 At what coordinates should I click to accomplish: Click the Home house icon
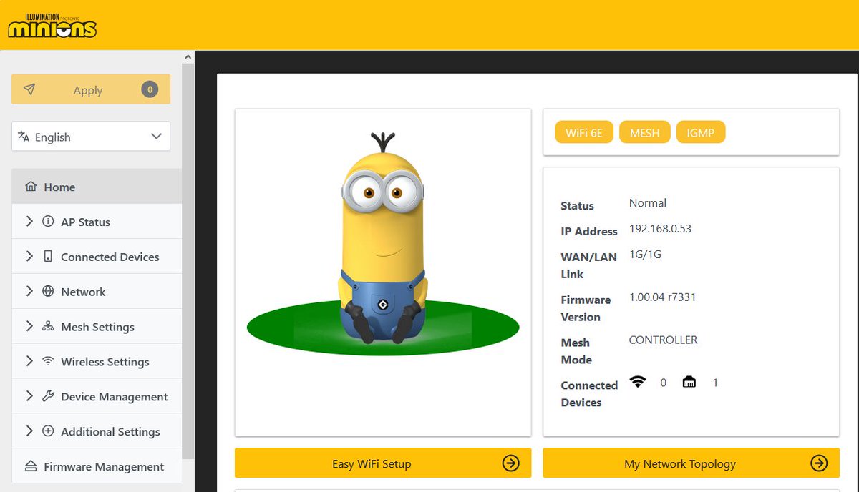31,187
